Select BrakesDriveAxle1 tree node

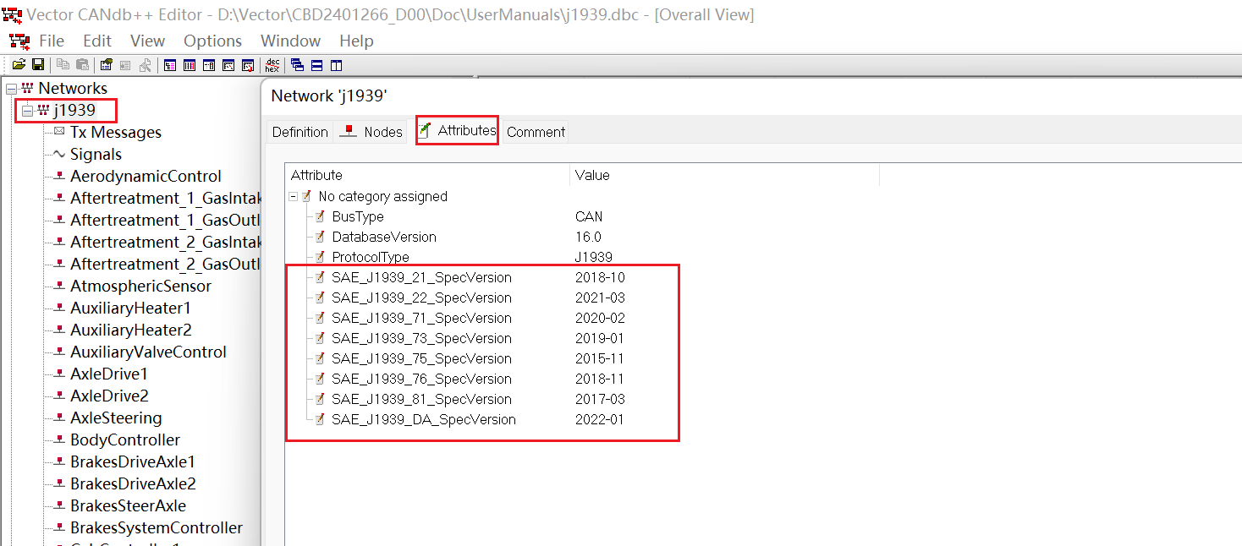[x=133, y=461]
